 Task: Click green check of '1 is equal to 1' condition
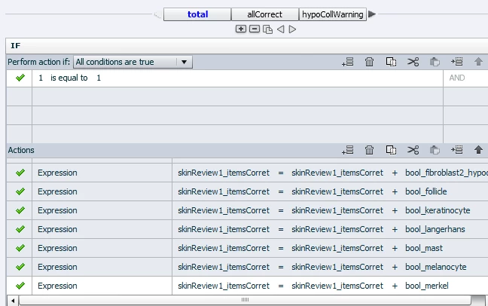coord(20,78)
